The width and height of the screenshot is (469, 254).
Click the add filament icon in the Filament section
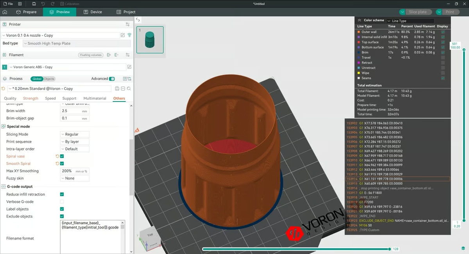coord(109,55)
